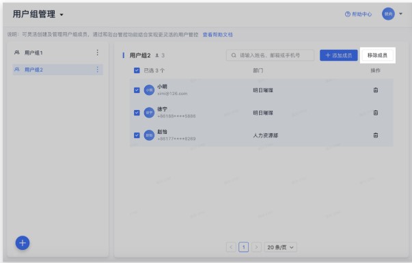Focus the name, email or phone search field
Image resolution: width=412 pixels, height=263 pixels.
[x=270, y=55]
